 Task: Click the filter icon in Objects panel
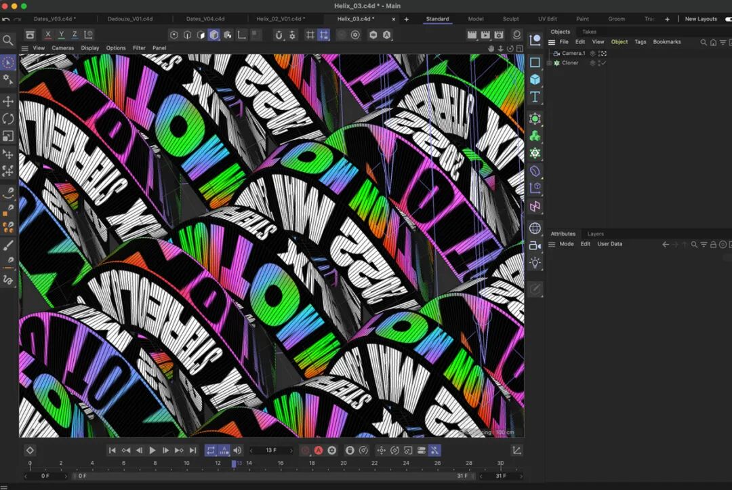[x=723, y=42]
